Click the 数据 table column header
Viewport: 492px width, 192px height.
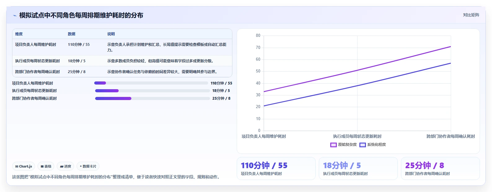72,34
